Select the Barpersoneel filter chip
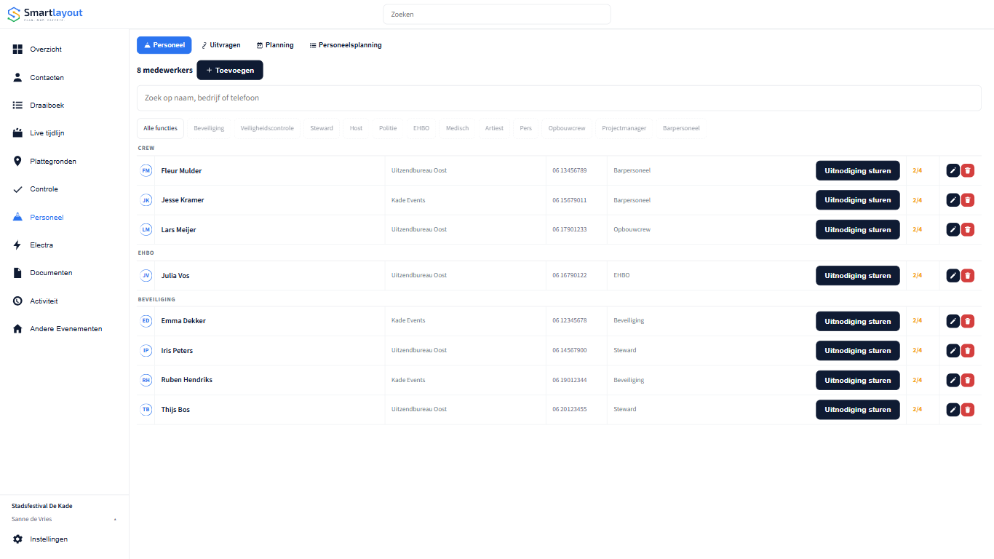The width and height of the screenshot is (994, 559). point(681,128)
